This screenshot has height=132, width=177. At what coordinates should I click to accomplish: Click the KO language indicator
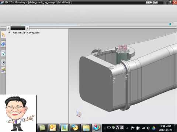pyautogui.click(x=109, y=128)
